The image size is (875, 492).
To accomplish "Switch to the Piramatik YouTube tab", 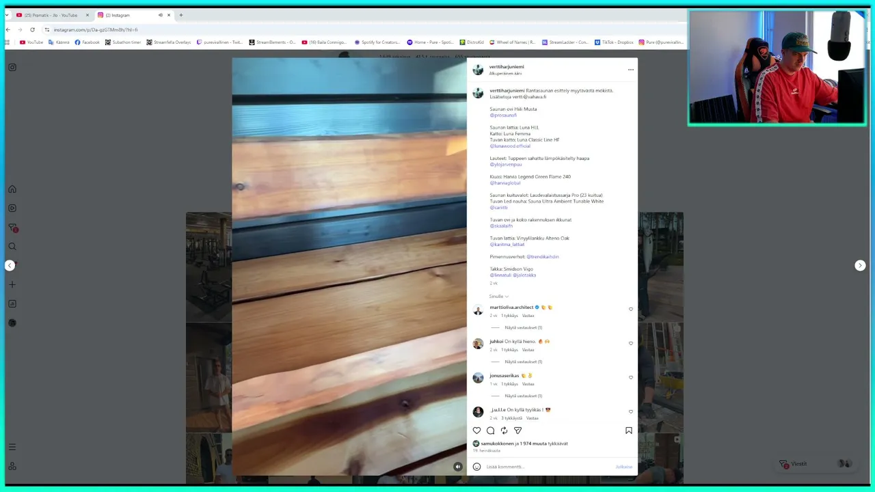I will (x=52, y=15).
